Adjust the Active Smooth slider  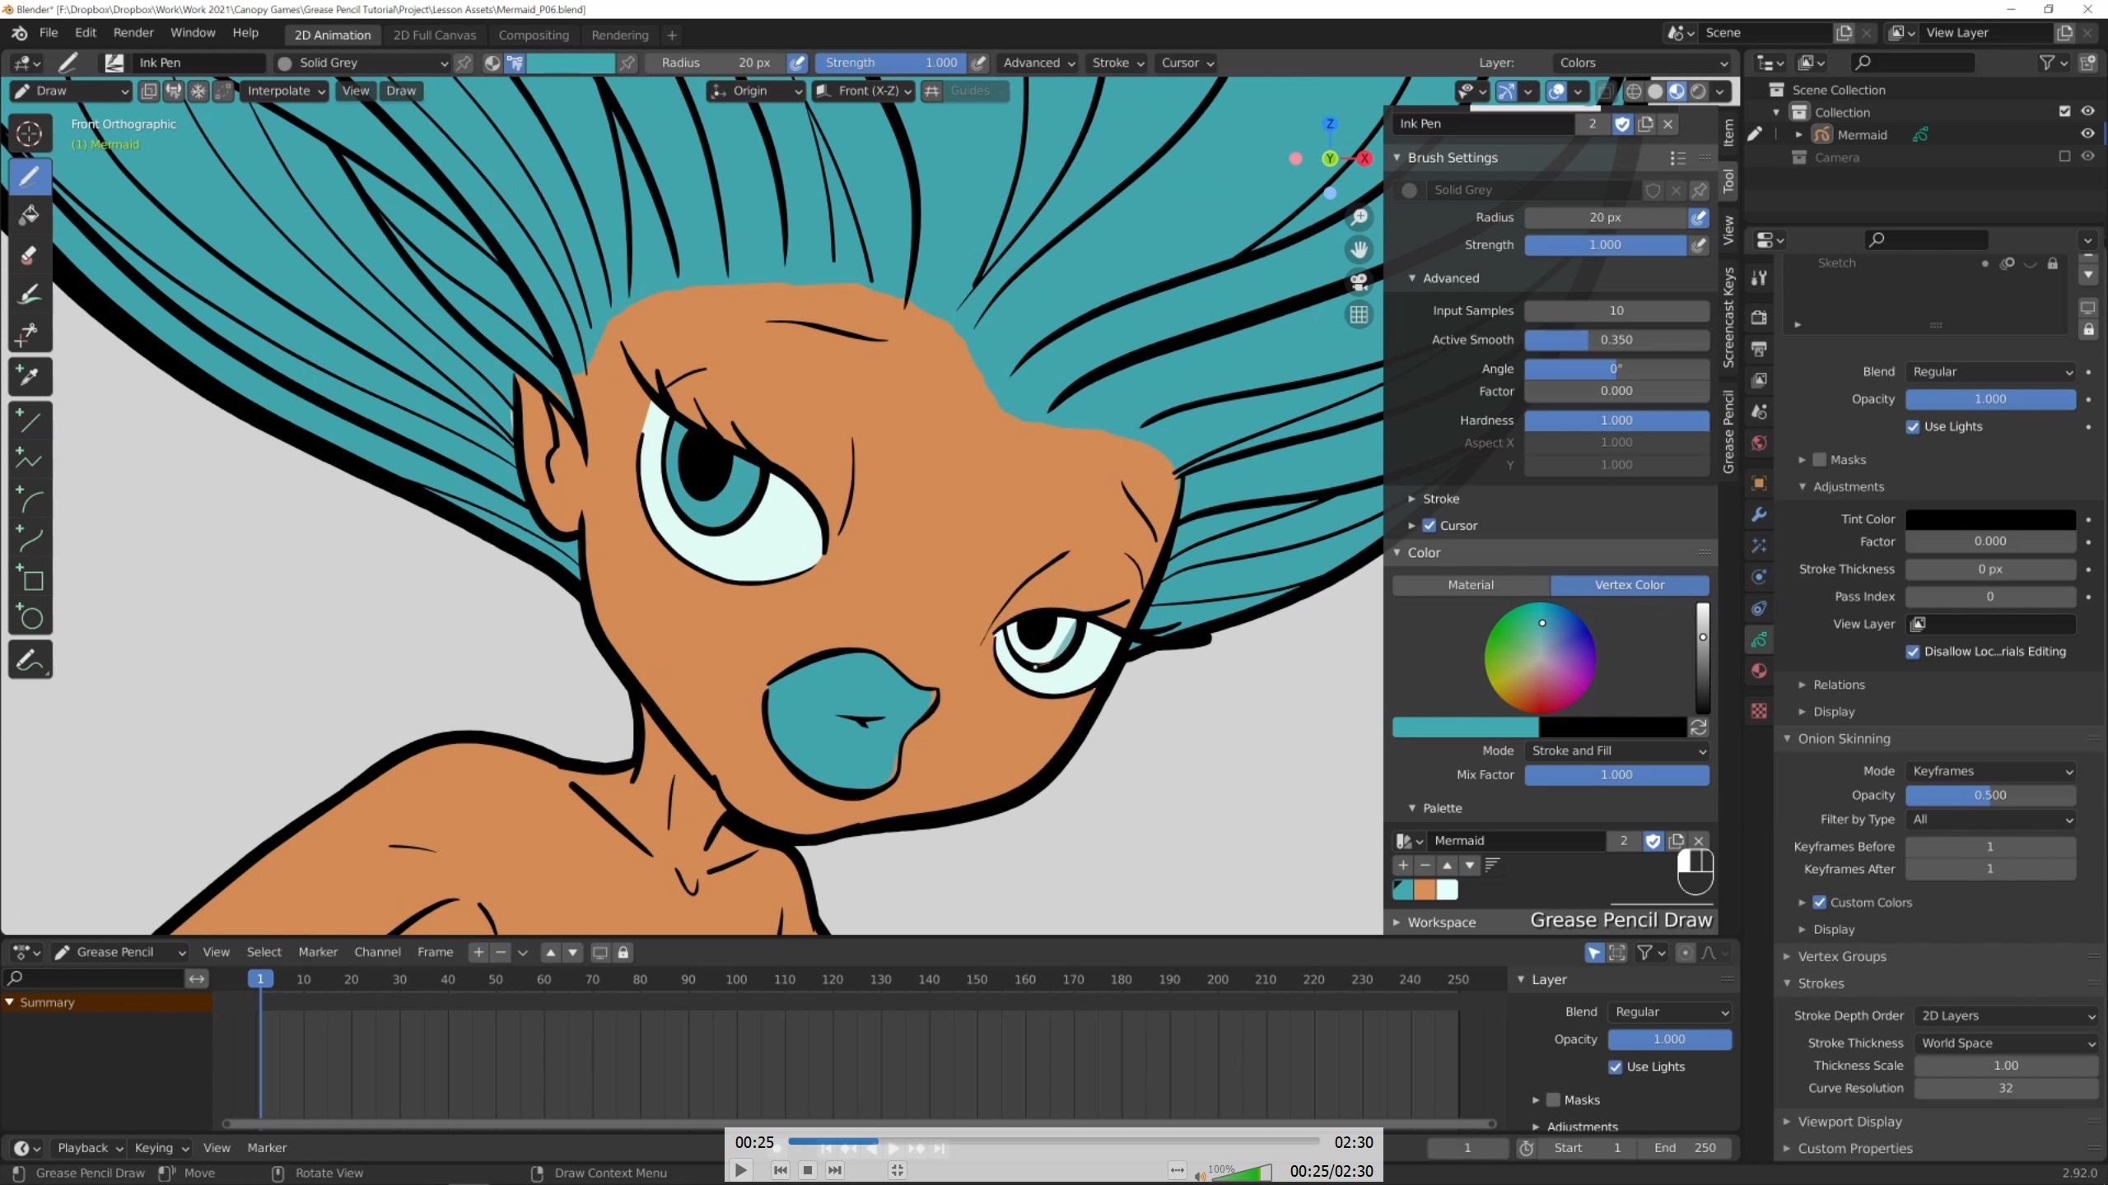tap(1616, 340)
